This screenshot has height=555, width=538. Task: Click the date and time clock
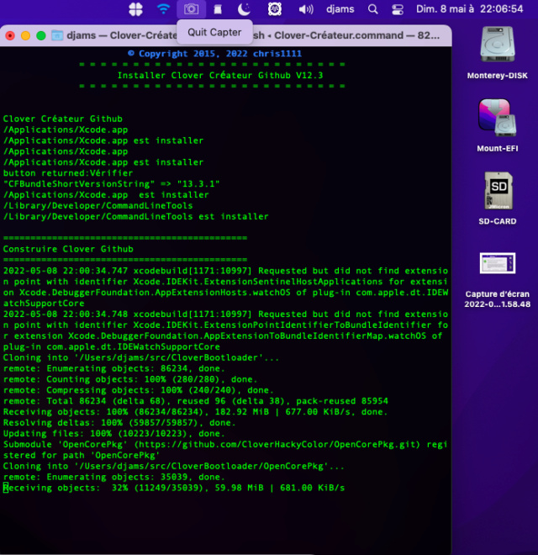[x=469, y=9]
